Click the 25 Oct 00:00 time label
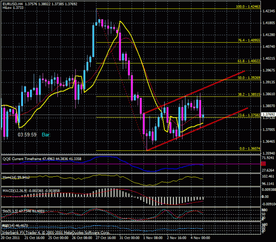 tap(58, 238)
